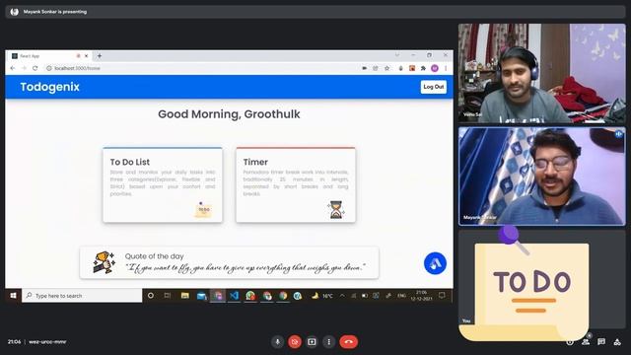This screenshot has width=631, height=355.
Task: Open a new browser tab with plus
Action: click(100, 56)
